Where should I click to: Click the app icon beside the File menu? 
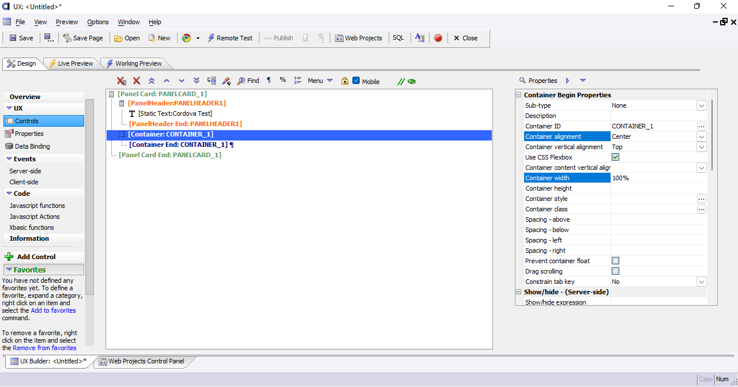[x=6, y=22]
